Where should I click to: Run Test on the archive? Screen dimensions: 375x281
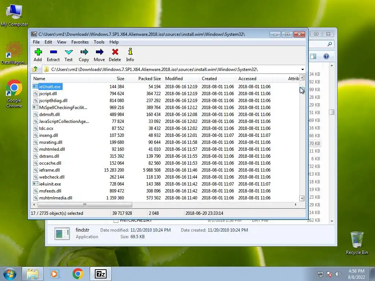[68, 55]
